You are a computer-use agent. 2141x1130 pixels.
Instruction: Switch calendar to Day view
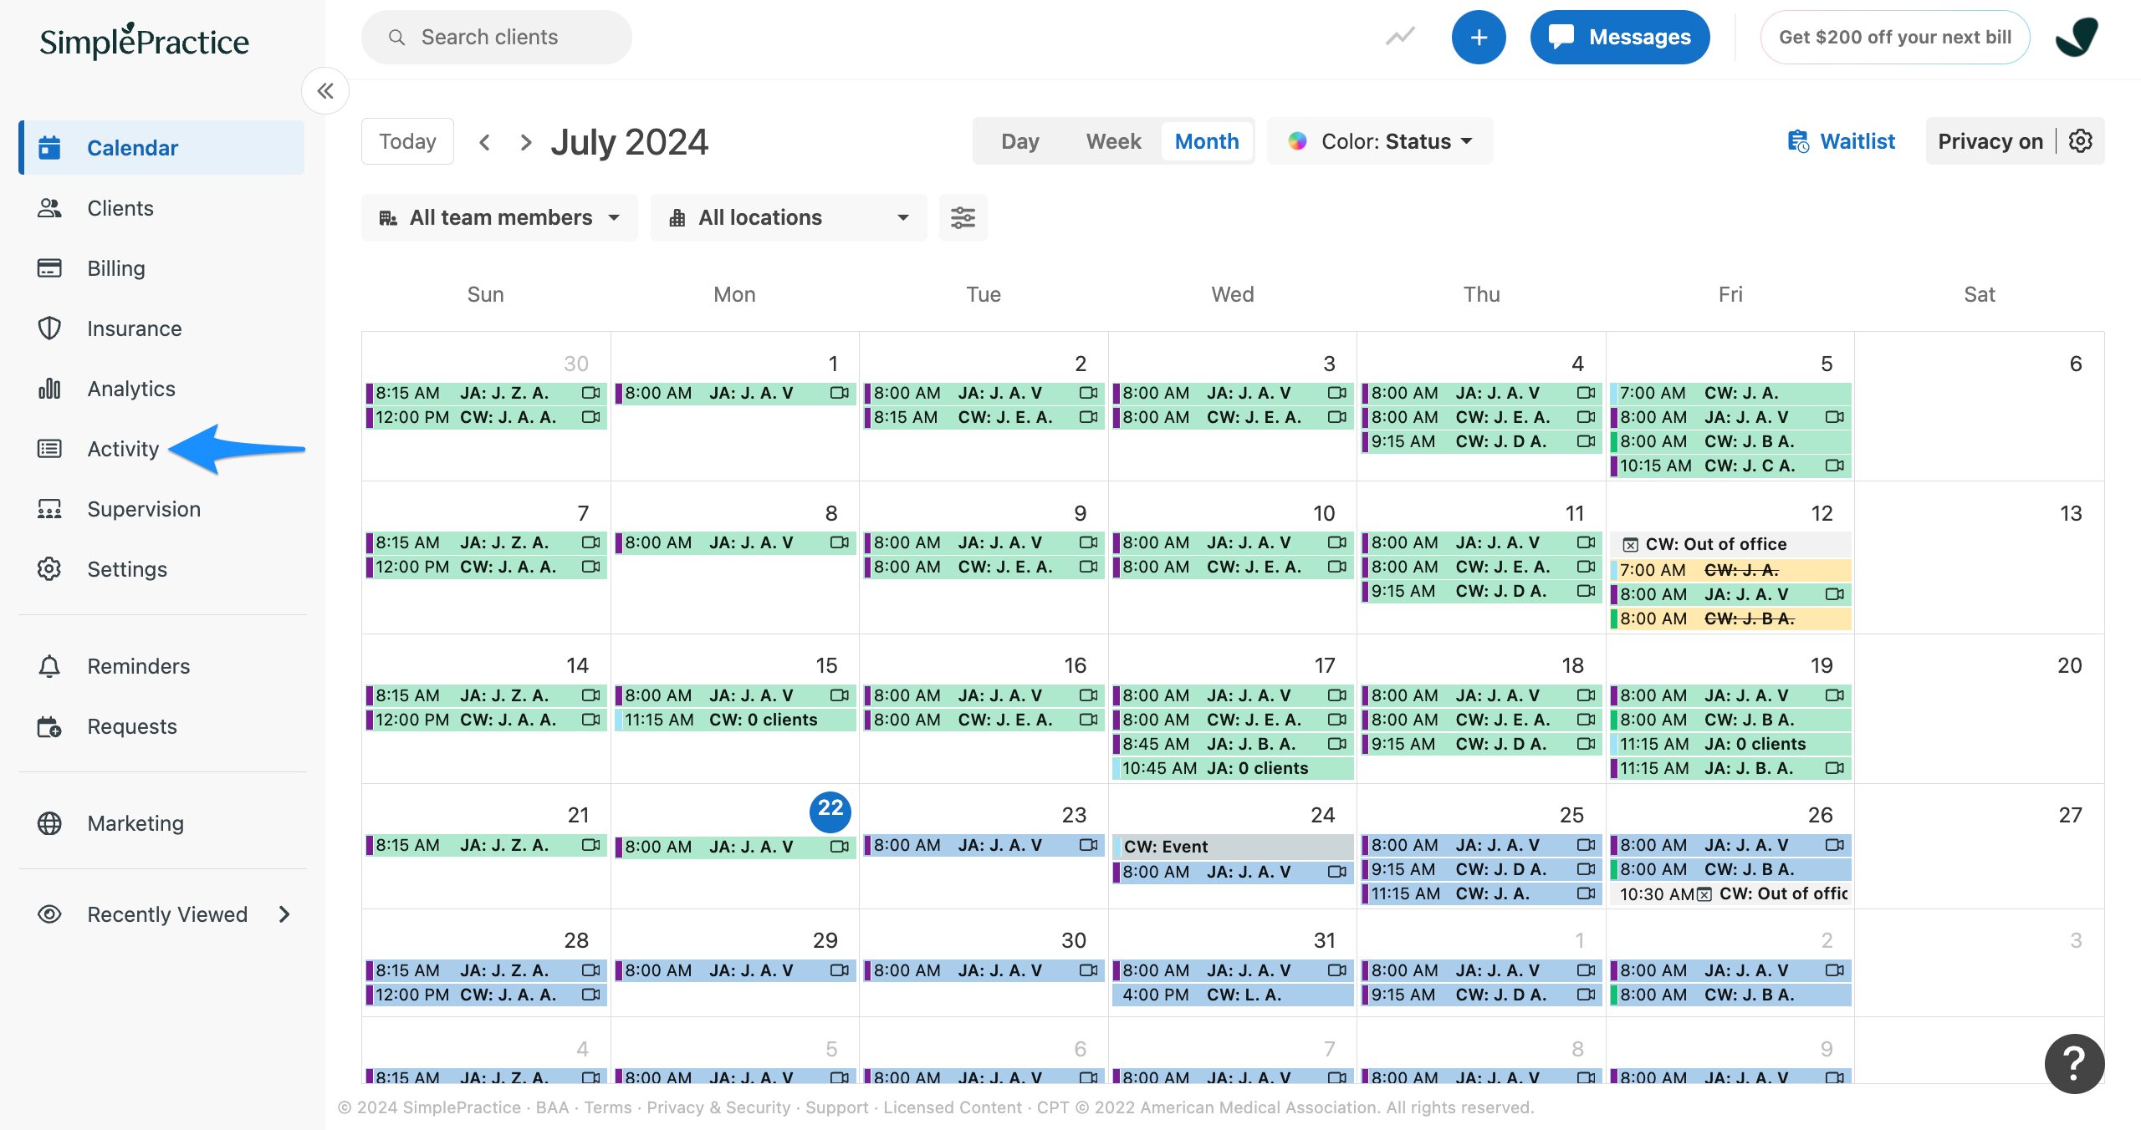(x=1019, y=141)
